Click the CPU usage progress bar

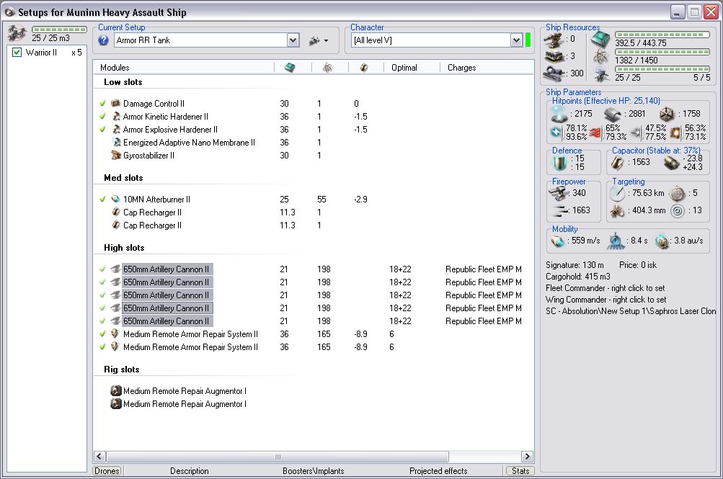(662, 35)
